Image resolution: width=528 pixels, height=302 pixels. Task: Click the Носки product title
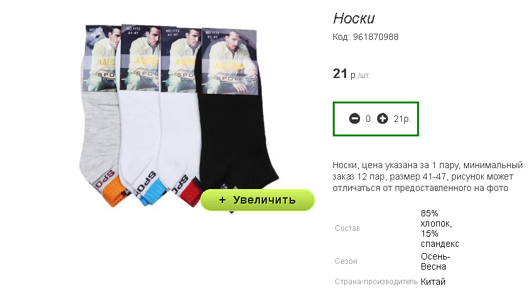coord(354,18)
